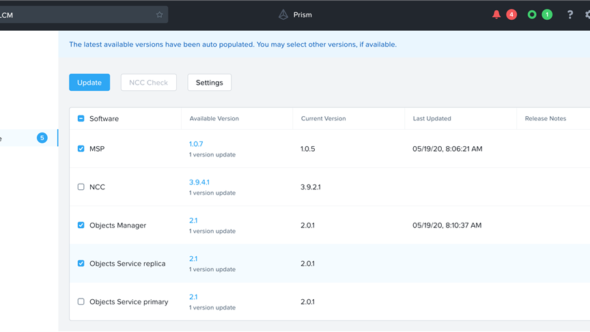Click the Prism logo icon
The image size is (590, 332).
point(283,14)
